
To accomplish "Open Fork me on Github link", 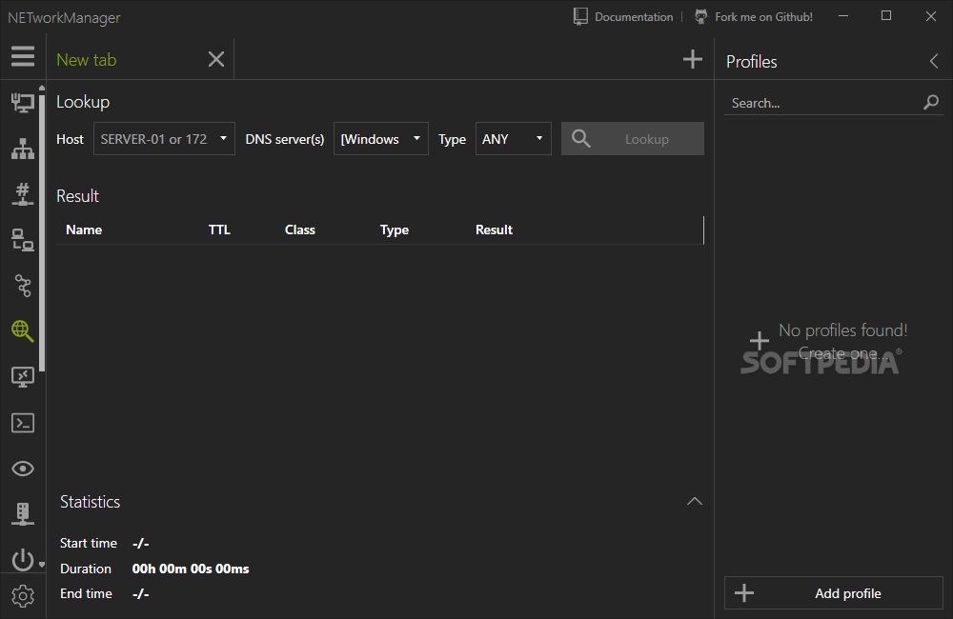I will (x=763, y=17).
